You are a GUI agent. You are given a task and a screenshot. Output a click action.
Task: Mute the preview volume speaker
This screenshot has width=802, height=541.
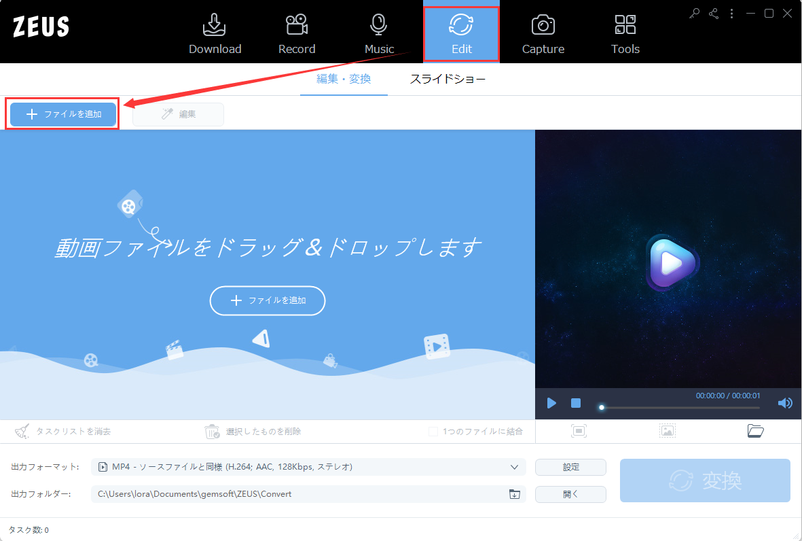pos(784,403)
